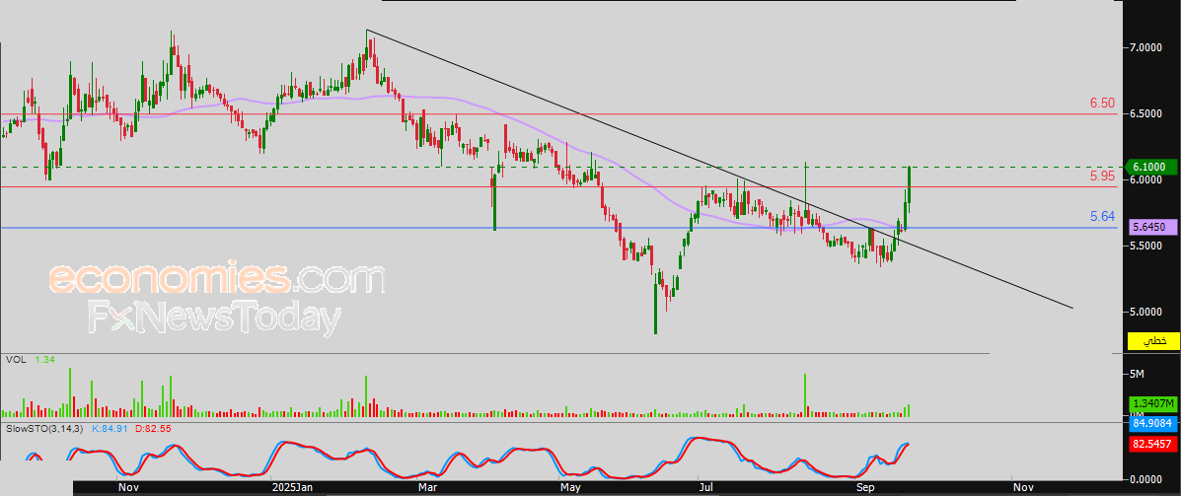Select the VOL indicator label
1181x496 pixels.
pyautogui.click(x=15, y=361)
